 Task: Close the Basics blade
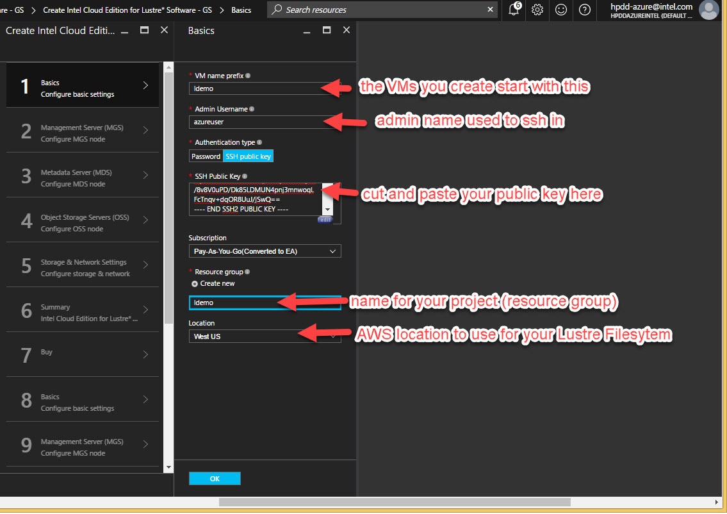(x=347, y=30)
